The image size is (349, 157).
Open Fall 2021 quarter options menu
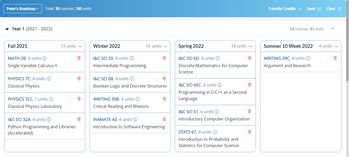(x=80, y=46)
